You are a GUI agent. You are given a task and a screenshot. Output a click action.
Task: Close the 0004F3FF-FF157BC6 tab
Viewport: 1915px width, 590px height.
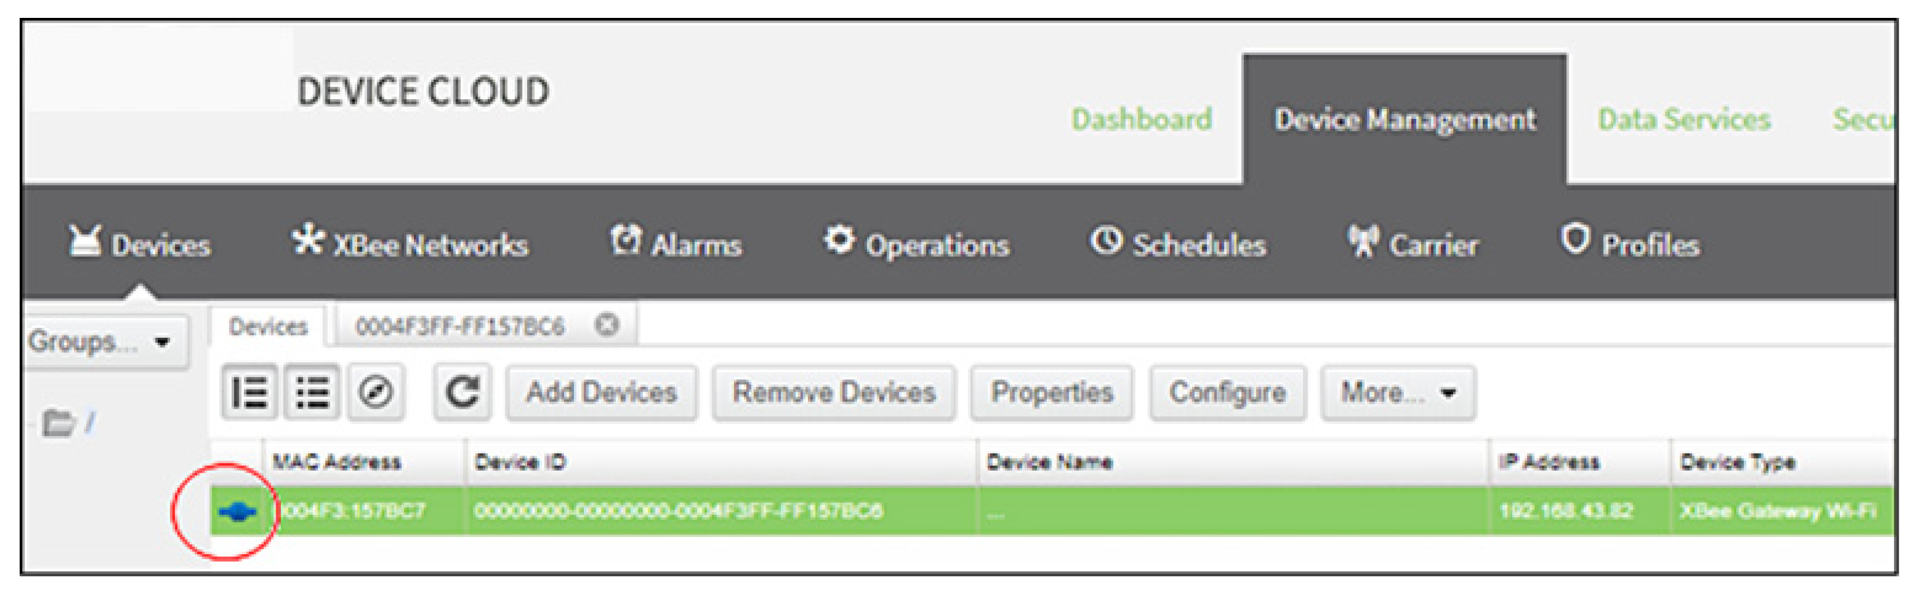[606, 325]
